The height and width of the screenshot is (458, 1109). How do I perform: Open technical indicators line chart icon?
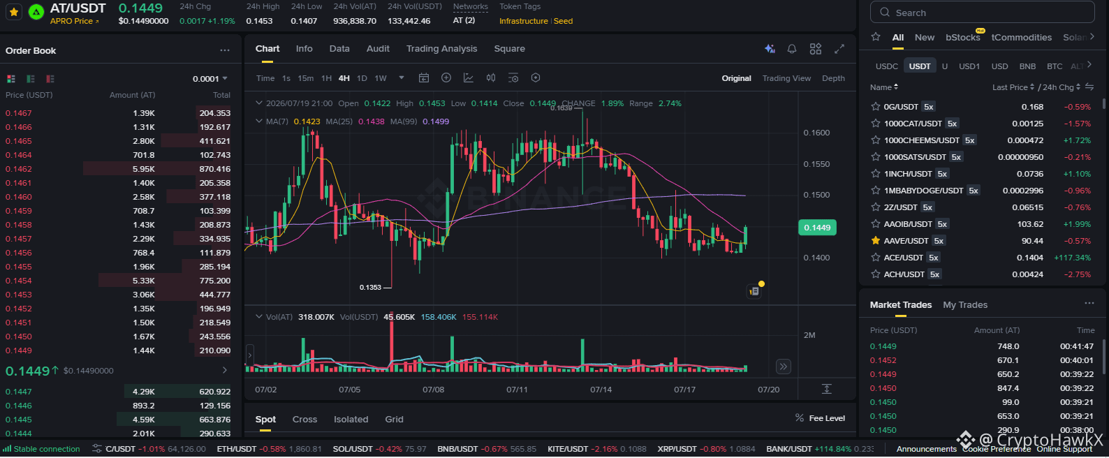[469, 77]
